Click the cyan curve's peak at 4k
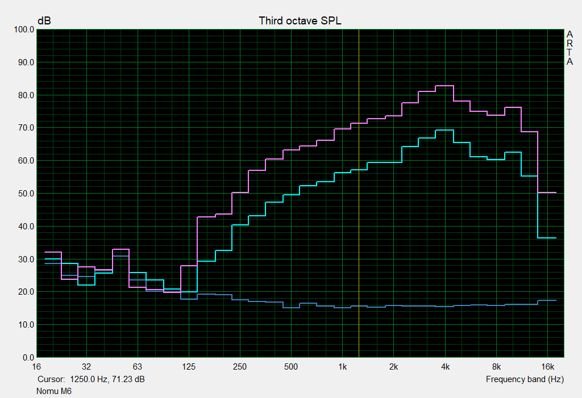The width and height of the screenshot is (582, 398). point(444,130)
